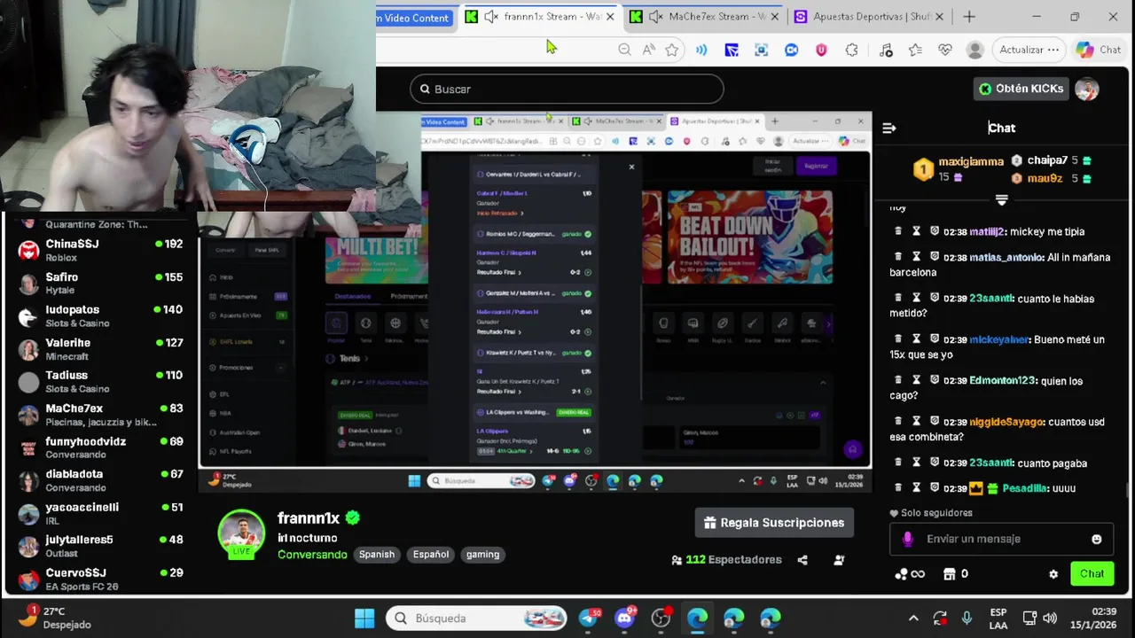Open emoji picker in chat input
The height and width of the screenshot is (638, 1135).
pyautogui.click(x=1097, y=539)
